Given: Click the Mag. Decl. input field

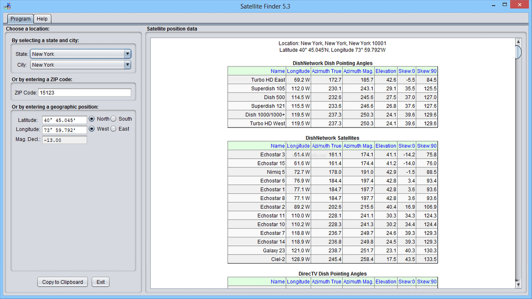Looking at the screenshot, I should point(65,139).
